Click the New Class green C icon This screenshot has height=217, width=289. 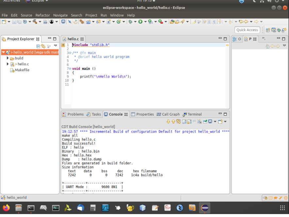[119, 22]
